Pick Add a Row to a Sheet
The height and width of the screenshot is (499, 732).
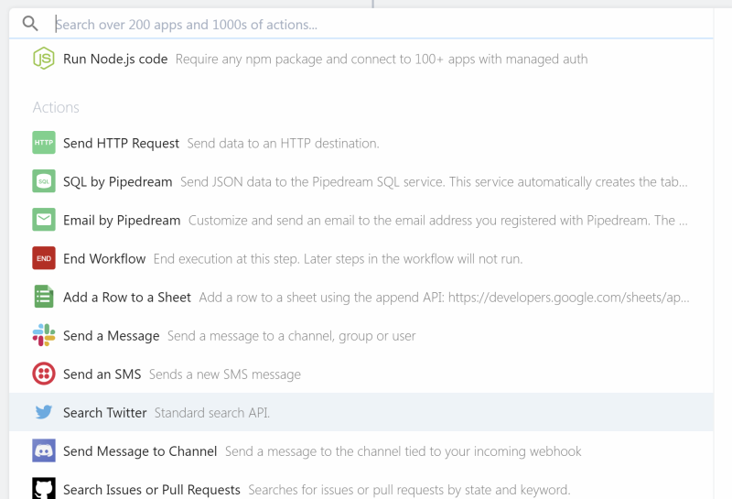tap(361, 297)
